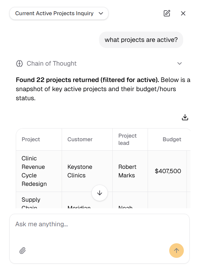Click the "what projects are active?" message bubble
The height and width of the screenshot is (270, 199).
pos(141,40)
